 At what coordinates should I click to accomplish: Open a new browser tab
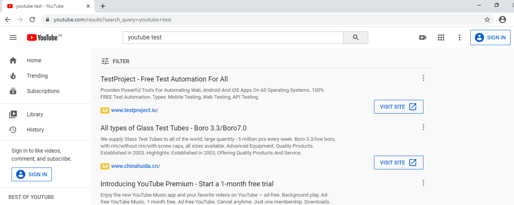point(103,6)
